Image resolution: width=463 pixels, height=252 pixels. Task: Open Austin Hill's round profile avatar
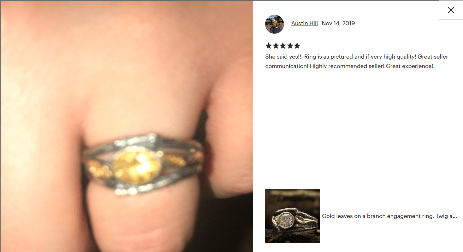[275, 24]
